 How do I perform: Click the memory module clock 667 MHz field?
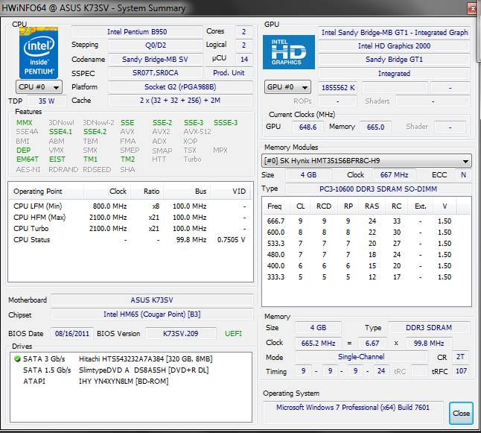[x=394, y=175]
